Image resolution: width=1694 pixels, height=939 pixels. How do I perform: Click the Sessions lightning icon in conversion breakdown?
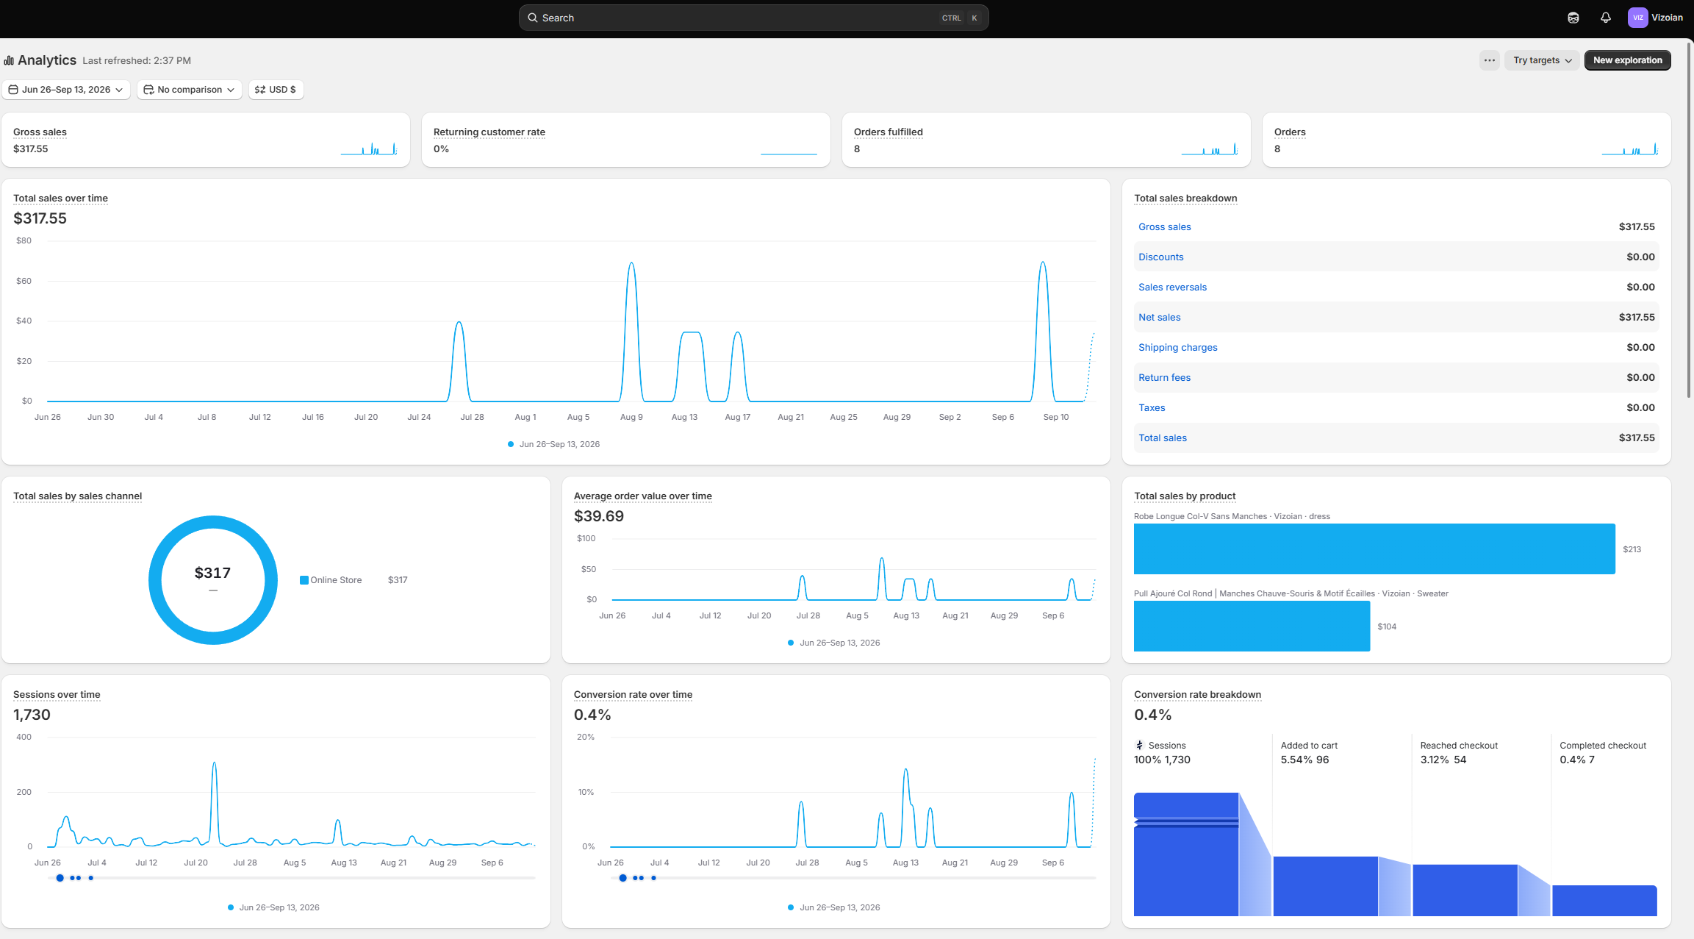coord(1140,745)
